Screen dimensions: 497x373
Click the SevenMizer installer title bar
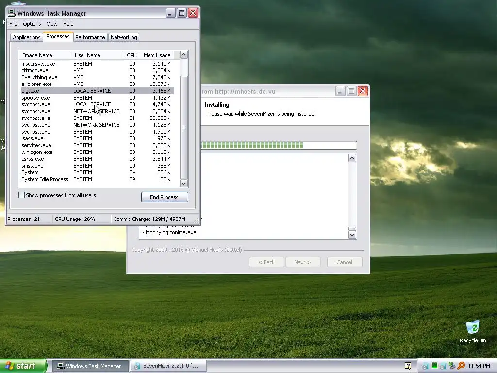(x=268, y=91)
